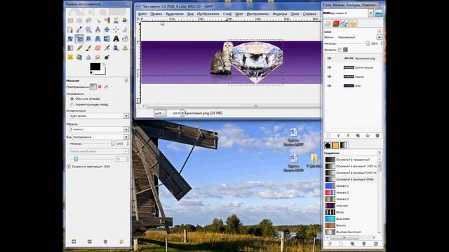Toggle the lock alpha channel checkerboard icon
This screenshot has height=252, width=449.
tap(346, 50)
